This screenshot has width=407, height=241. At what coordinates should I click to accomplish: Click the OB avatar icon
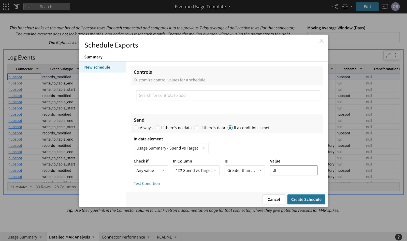tap(396, 6)
